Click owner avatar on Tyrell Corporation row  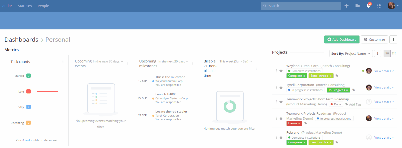[369, 87]
